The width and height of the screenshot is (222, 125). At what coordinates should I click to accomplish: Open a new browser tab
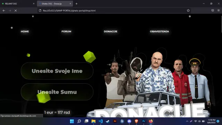pyautogui.click(x=76, y=4)
